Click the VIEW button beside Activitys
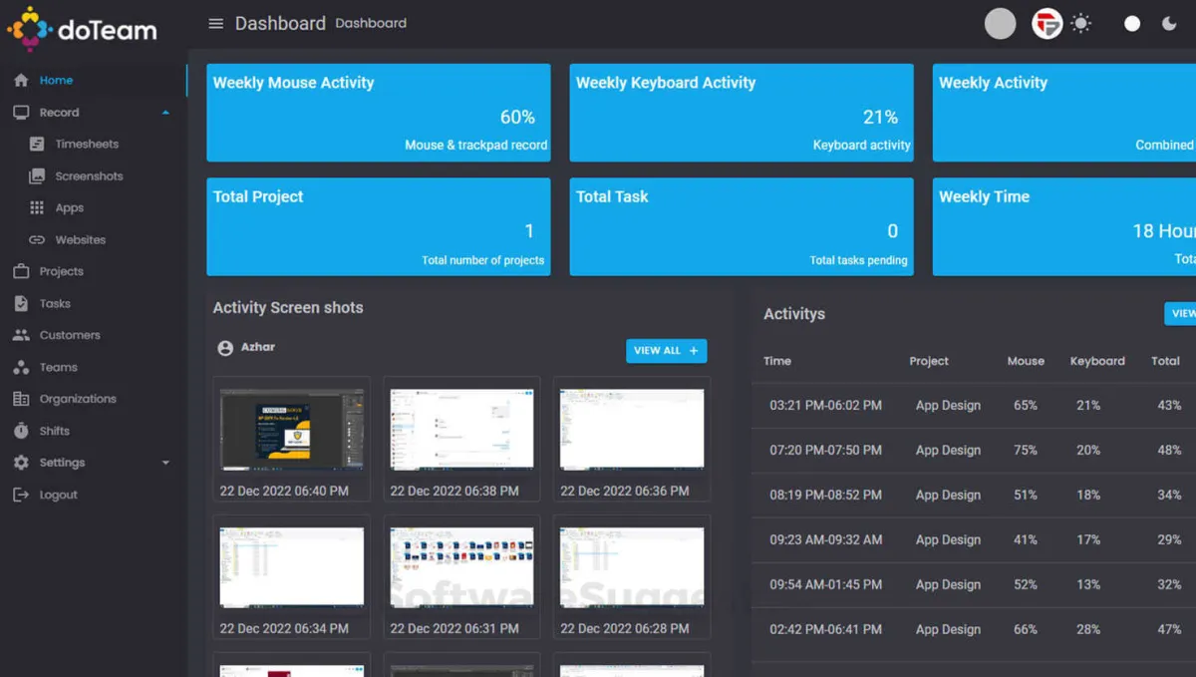Viewport: 1196px width, 677px height. point(1180,313)
